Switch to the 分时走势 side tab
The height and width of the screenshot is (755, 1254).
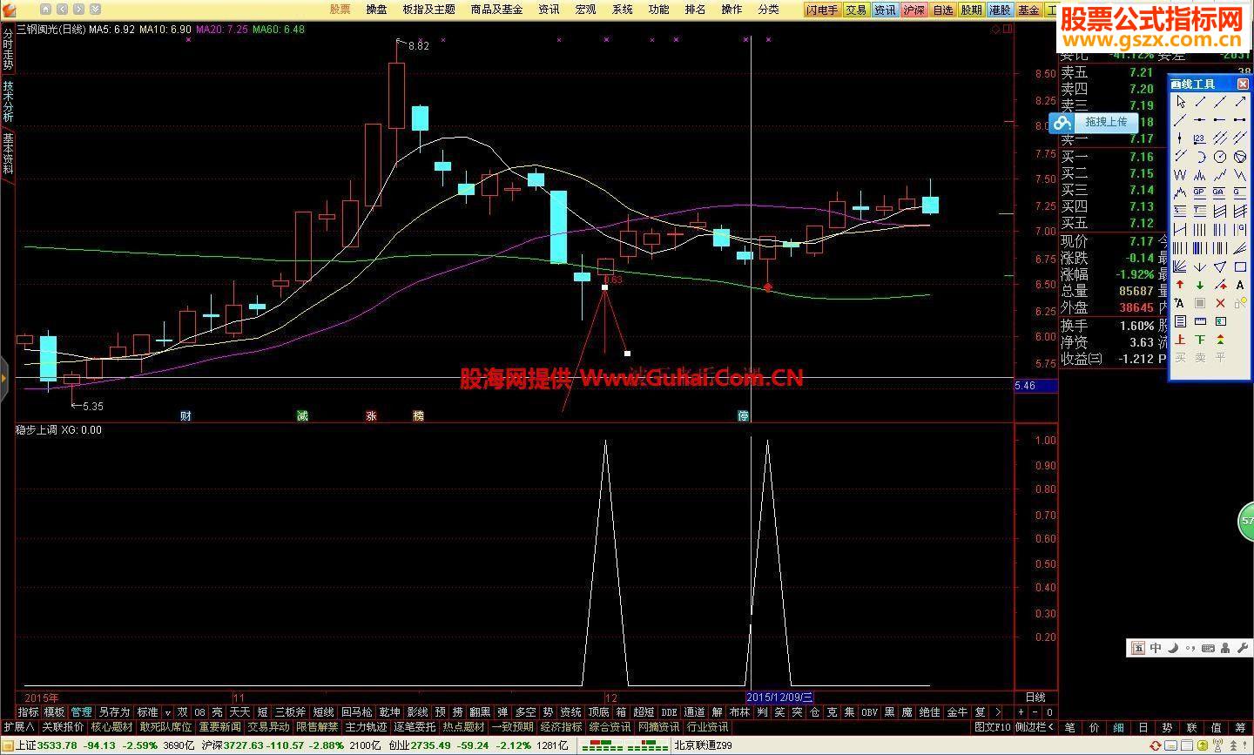pyautogui.click(x=8, y=50)
